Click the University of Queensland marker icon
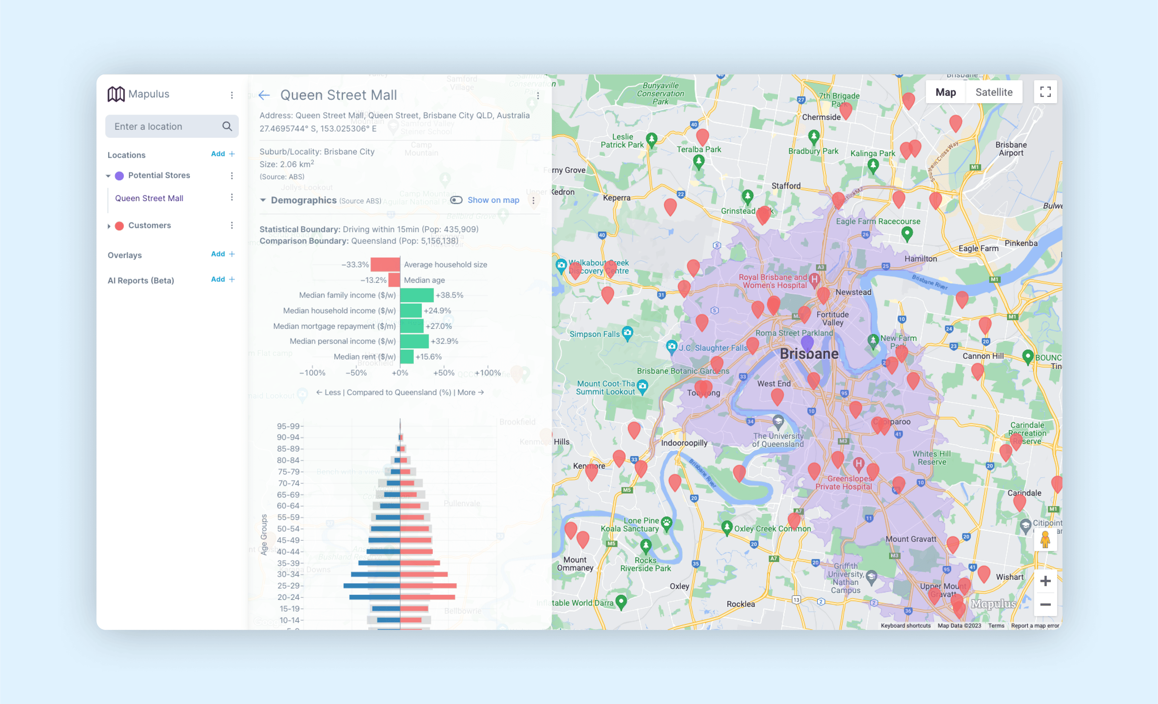This screenshot has width=1158, height=704. click(778, 422)
